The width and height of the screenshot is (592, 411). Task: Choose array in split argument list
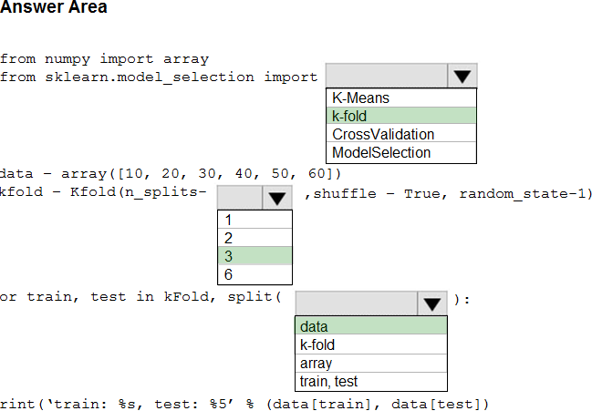coord(371,363)
